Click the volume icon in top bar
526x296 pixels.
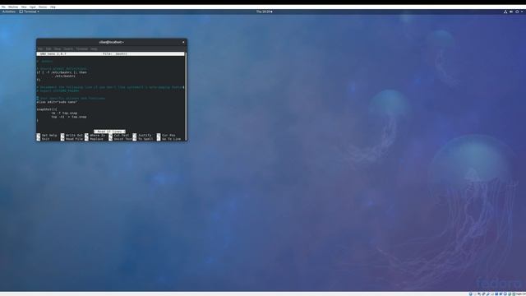[511, 12]
